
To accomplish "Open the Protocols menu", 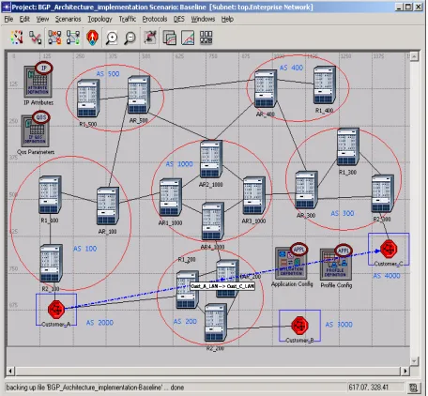I will 155,20.
